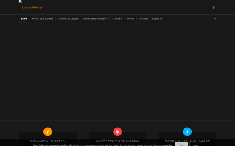Screen dimensions: 235x146
Task: Click the Facebook icon in the header
Action: point(214,7)
